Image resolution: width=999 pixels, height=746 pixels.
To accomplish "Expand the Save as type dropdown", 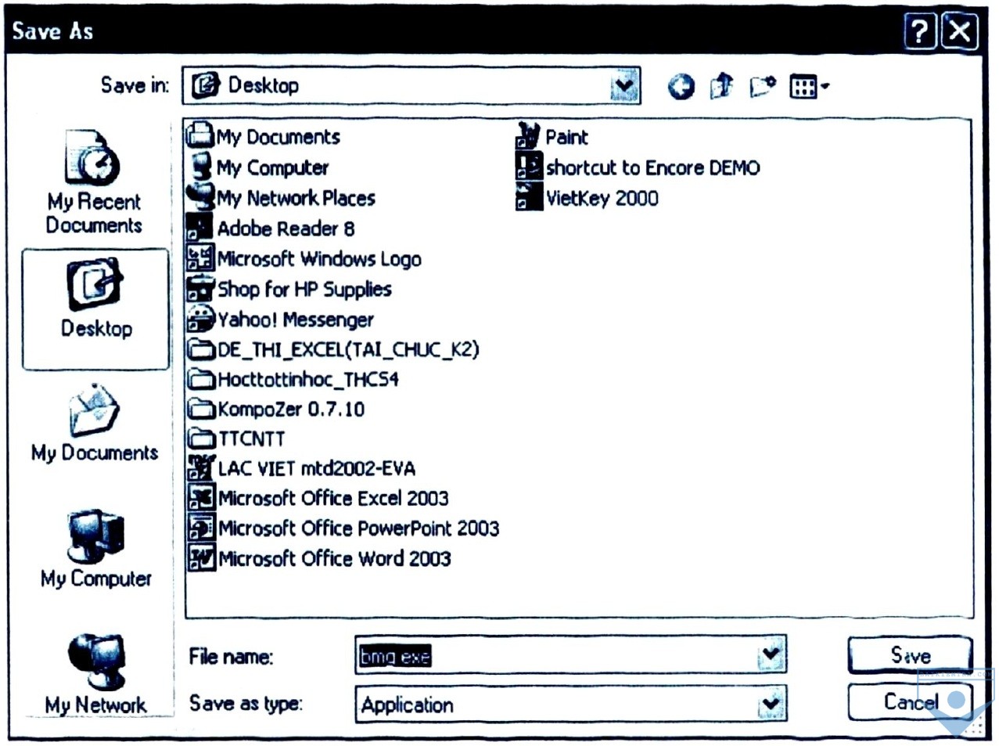I will tap(771, 704).
